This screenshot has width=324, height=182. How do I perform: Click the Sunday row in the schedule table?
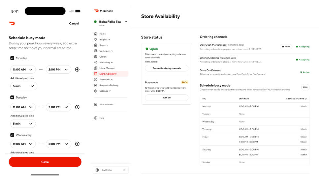[255, 162]
